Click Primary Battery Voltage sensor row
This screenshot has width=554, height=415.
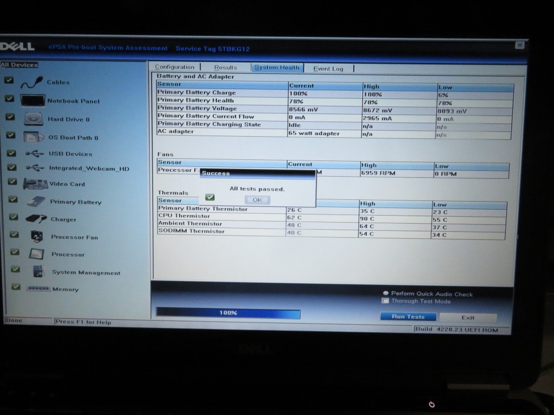pos(334,109)
